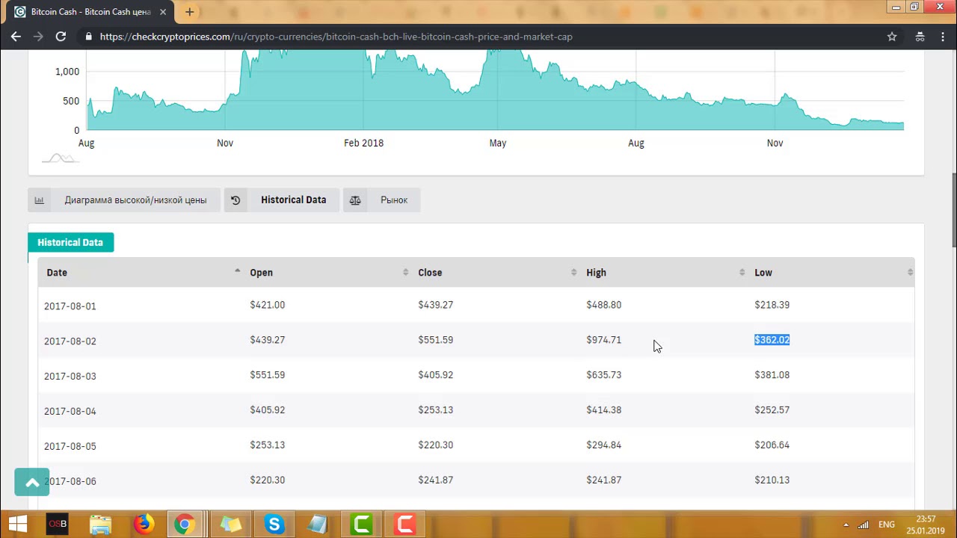Viewport: 957px width, 538px height.
Task: Click the browser back arrow
Action: tap(16, 36)
